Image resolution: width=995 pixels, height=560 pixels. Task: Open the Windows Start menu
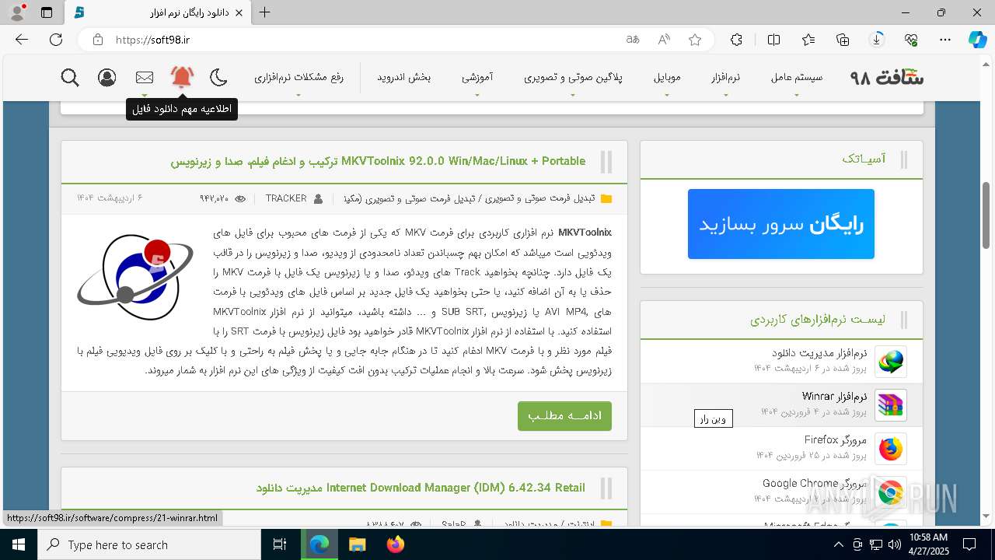point(18,544)
